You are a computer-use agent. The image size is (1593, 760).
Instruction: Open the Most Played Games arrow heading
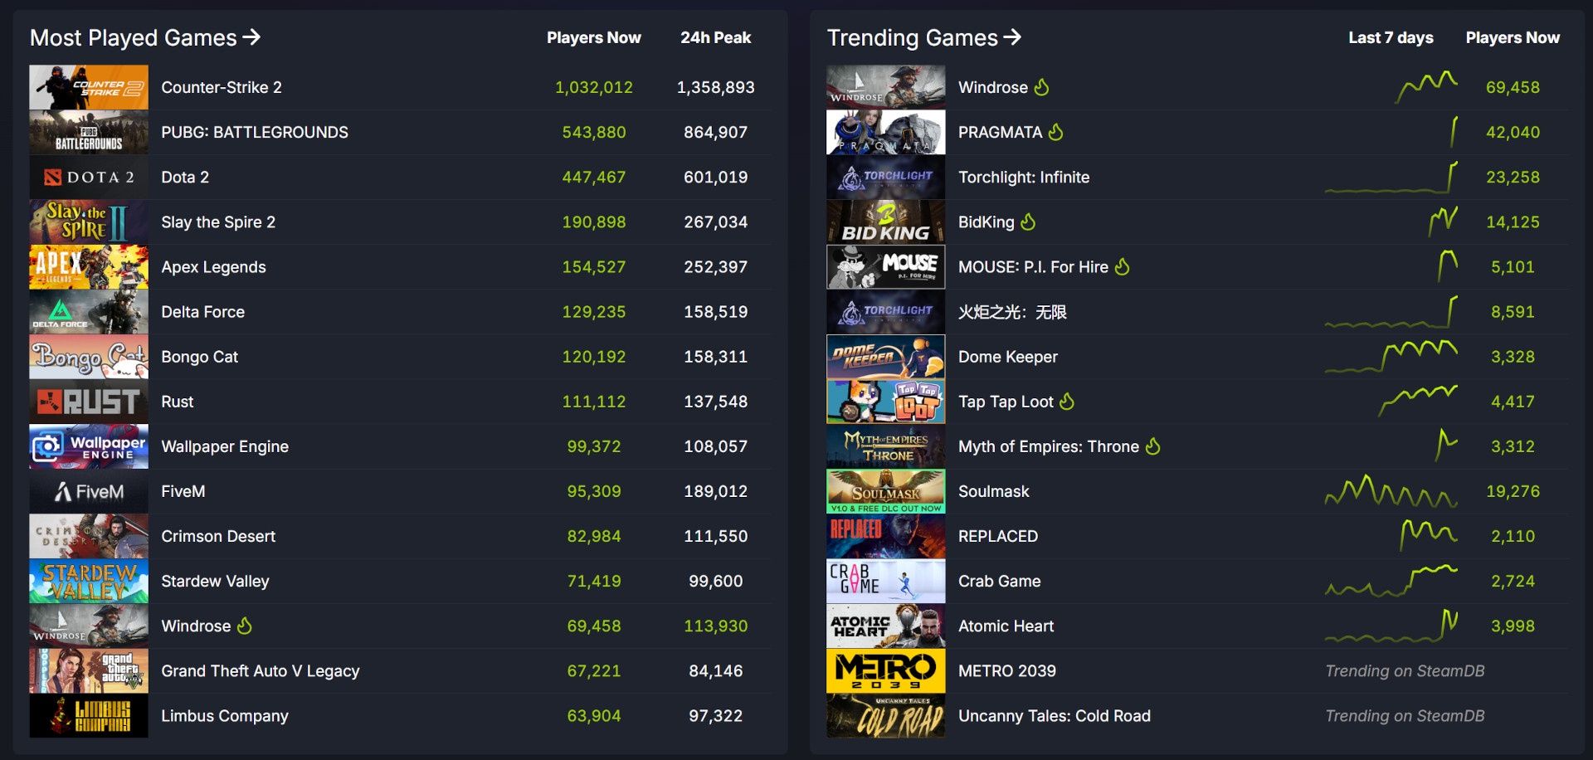[145, 37]
